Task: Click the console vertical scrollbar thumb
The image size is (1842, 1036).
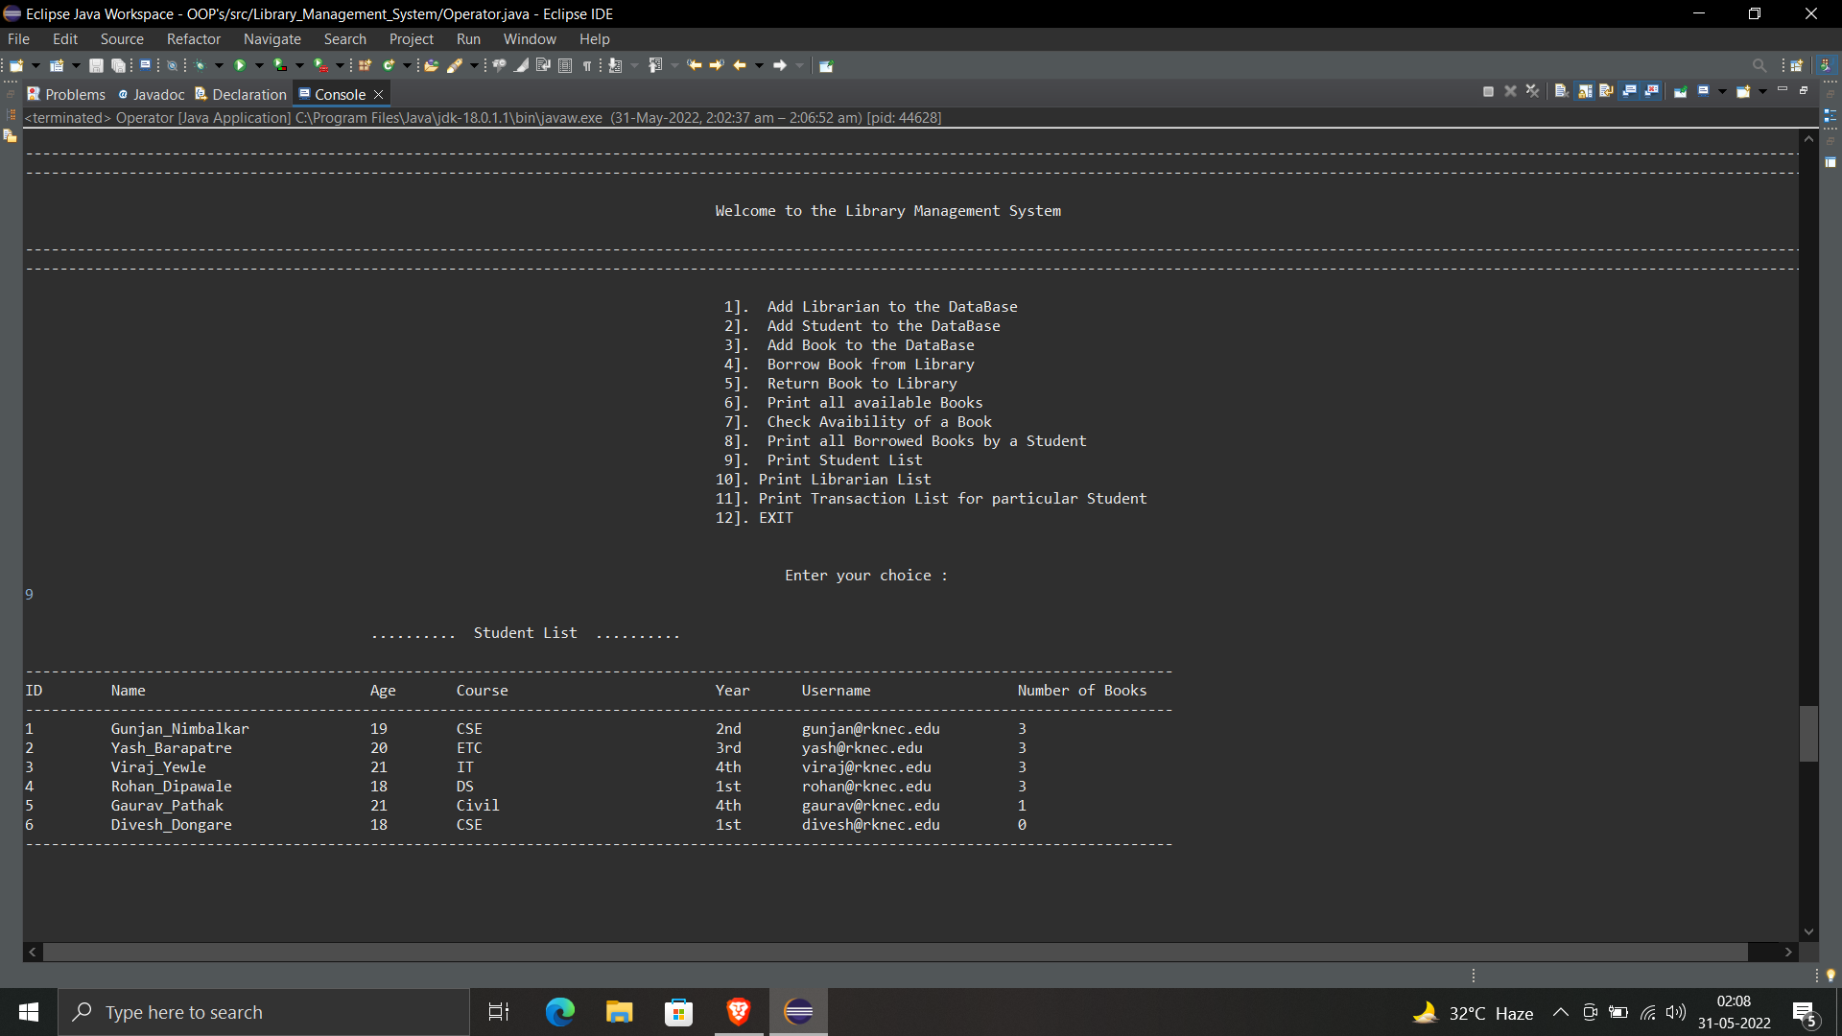Action: click(1808, 733)
